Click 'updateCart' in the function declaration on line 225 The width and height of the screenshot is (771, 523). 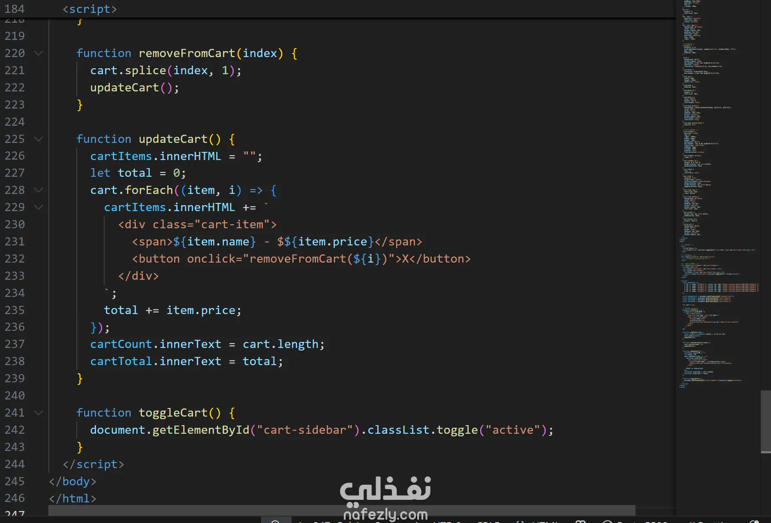click(x=173, y=139)
